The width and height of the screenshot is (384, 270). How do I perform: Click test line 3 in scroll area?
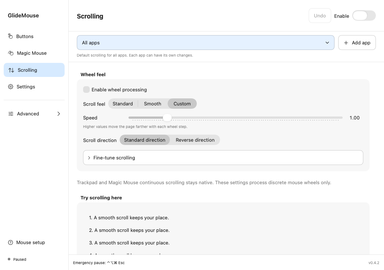click(129, 243)
